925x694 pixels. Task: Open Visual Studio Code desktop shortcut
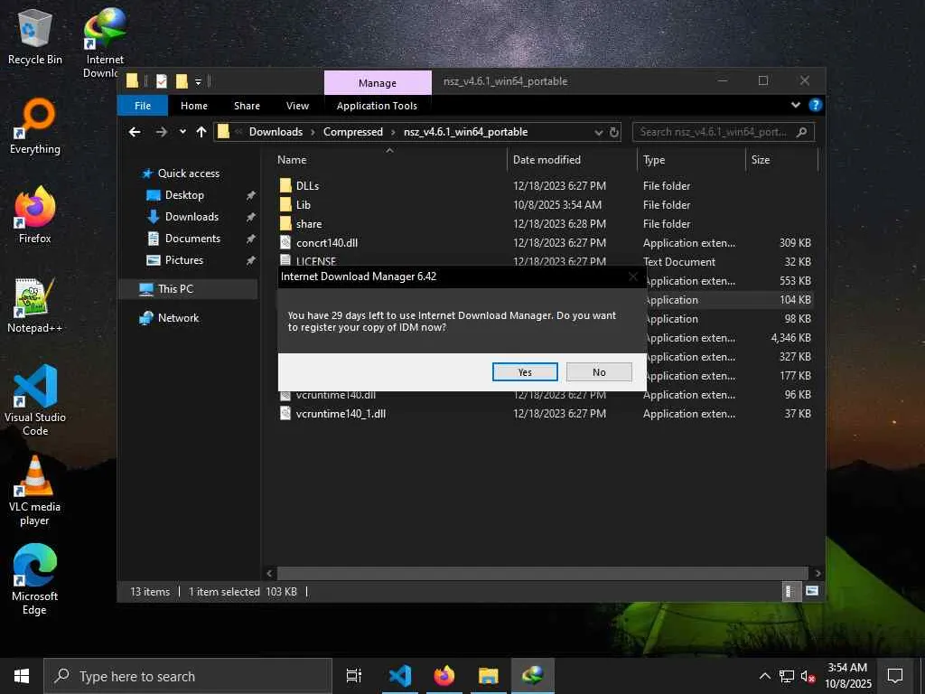click(35, 400)
